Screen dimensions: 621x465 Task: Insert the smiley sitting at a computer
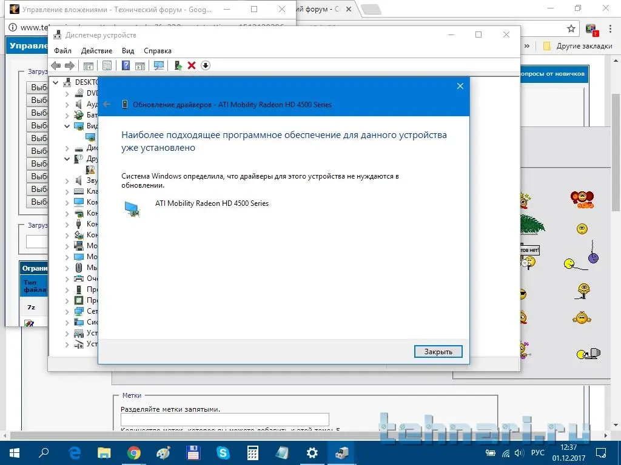[x=588, y=353]
